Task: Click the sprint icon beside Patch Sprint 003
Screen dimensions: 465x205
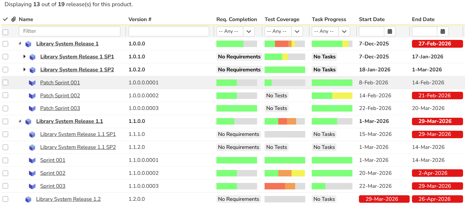Action: 32,108
